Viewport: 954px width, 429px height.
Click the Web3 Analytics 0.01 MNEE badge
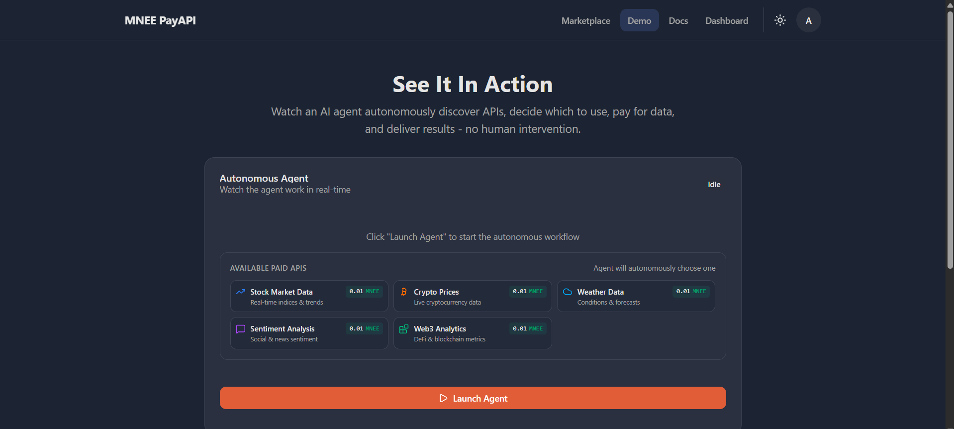click(528, 328)
